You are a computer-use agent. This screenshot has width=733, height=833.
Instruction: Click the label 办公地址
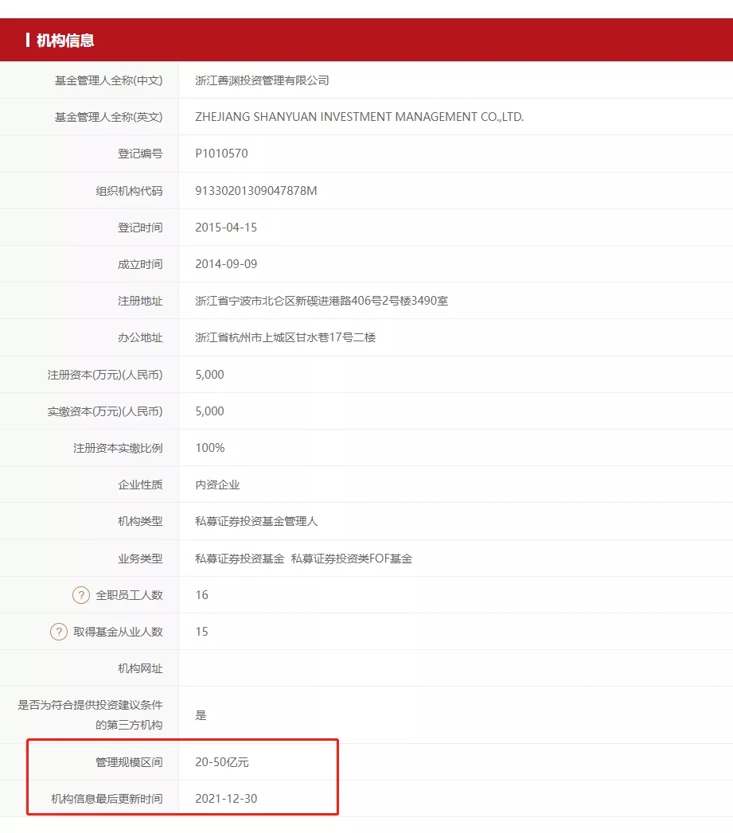click(140, 337)
